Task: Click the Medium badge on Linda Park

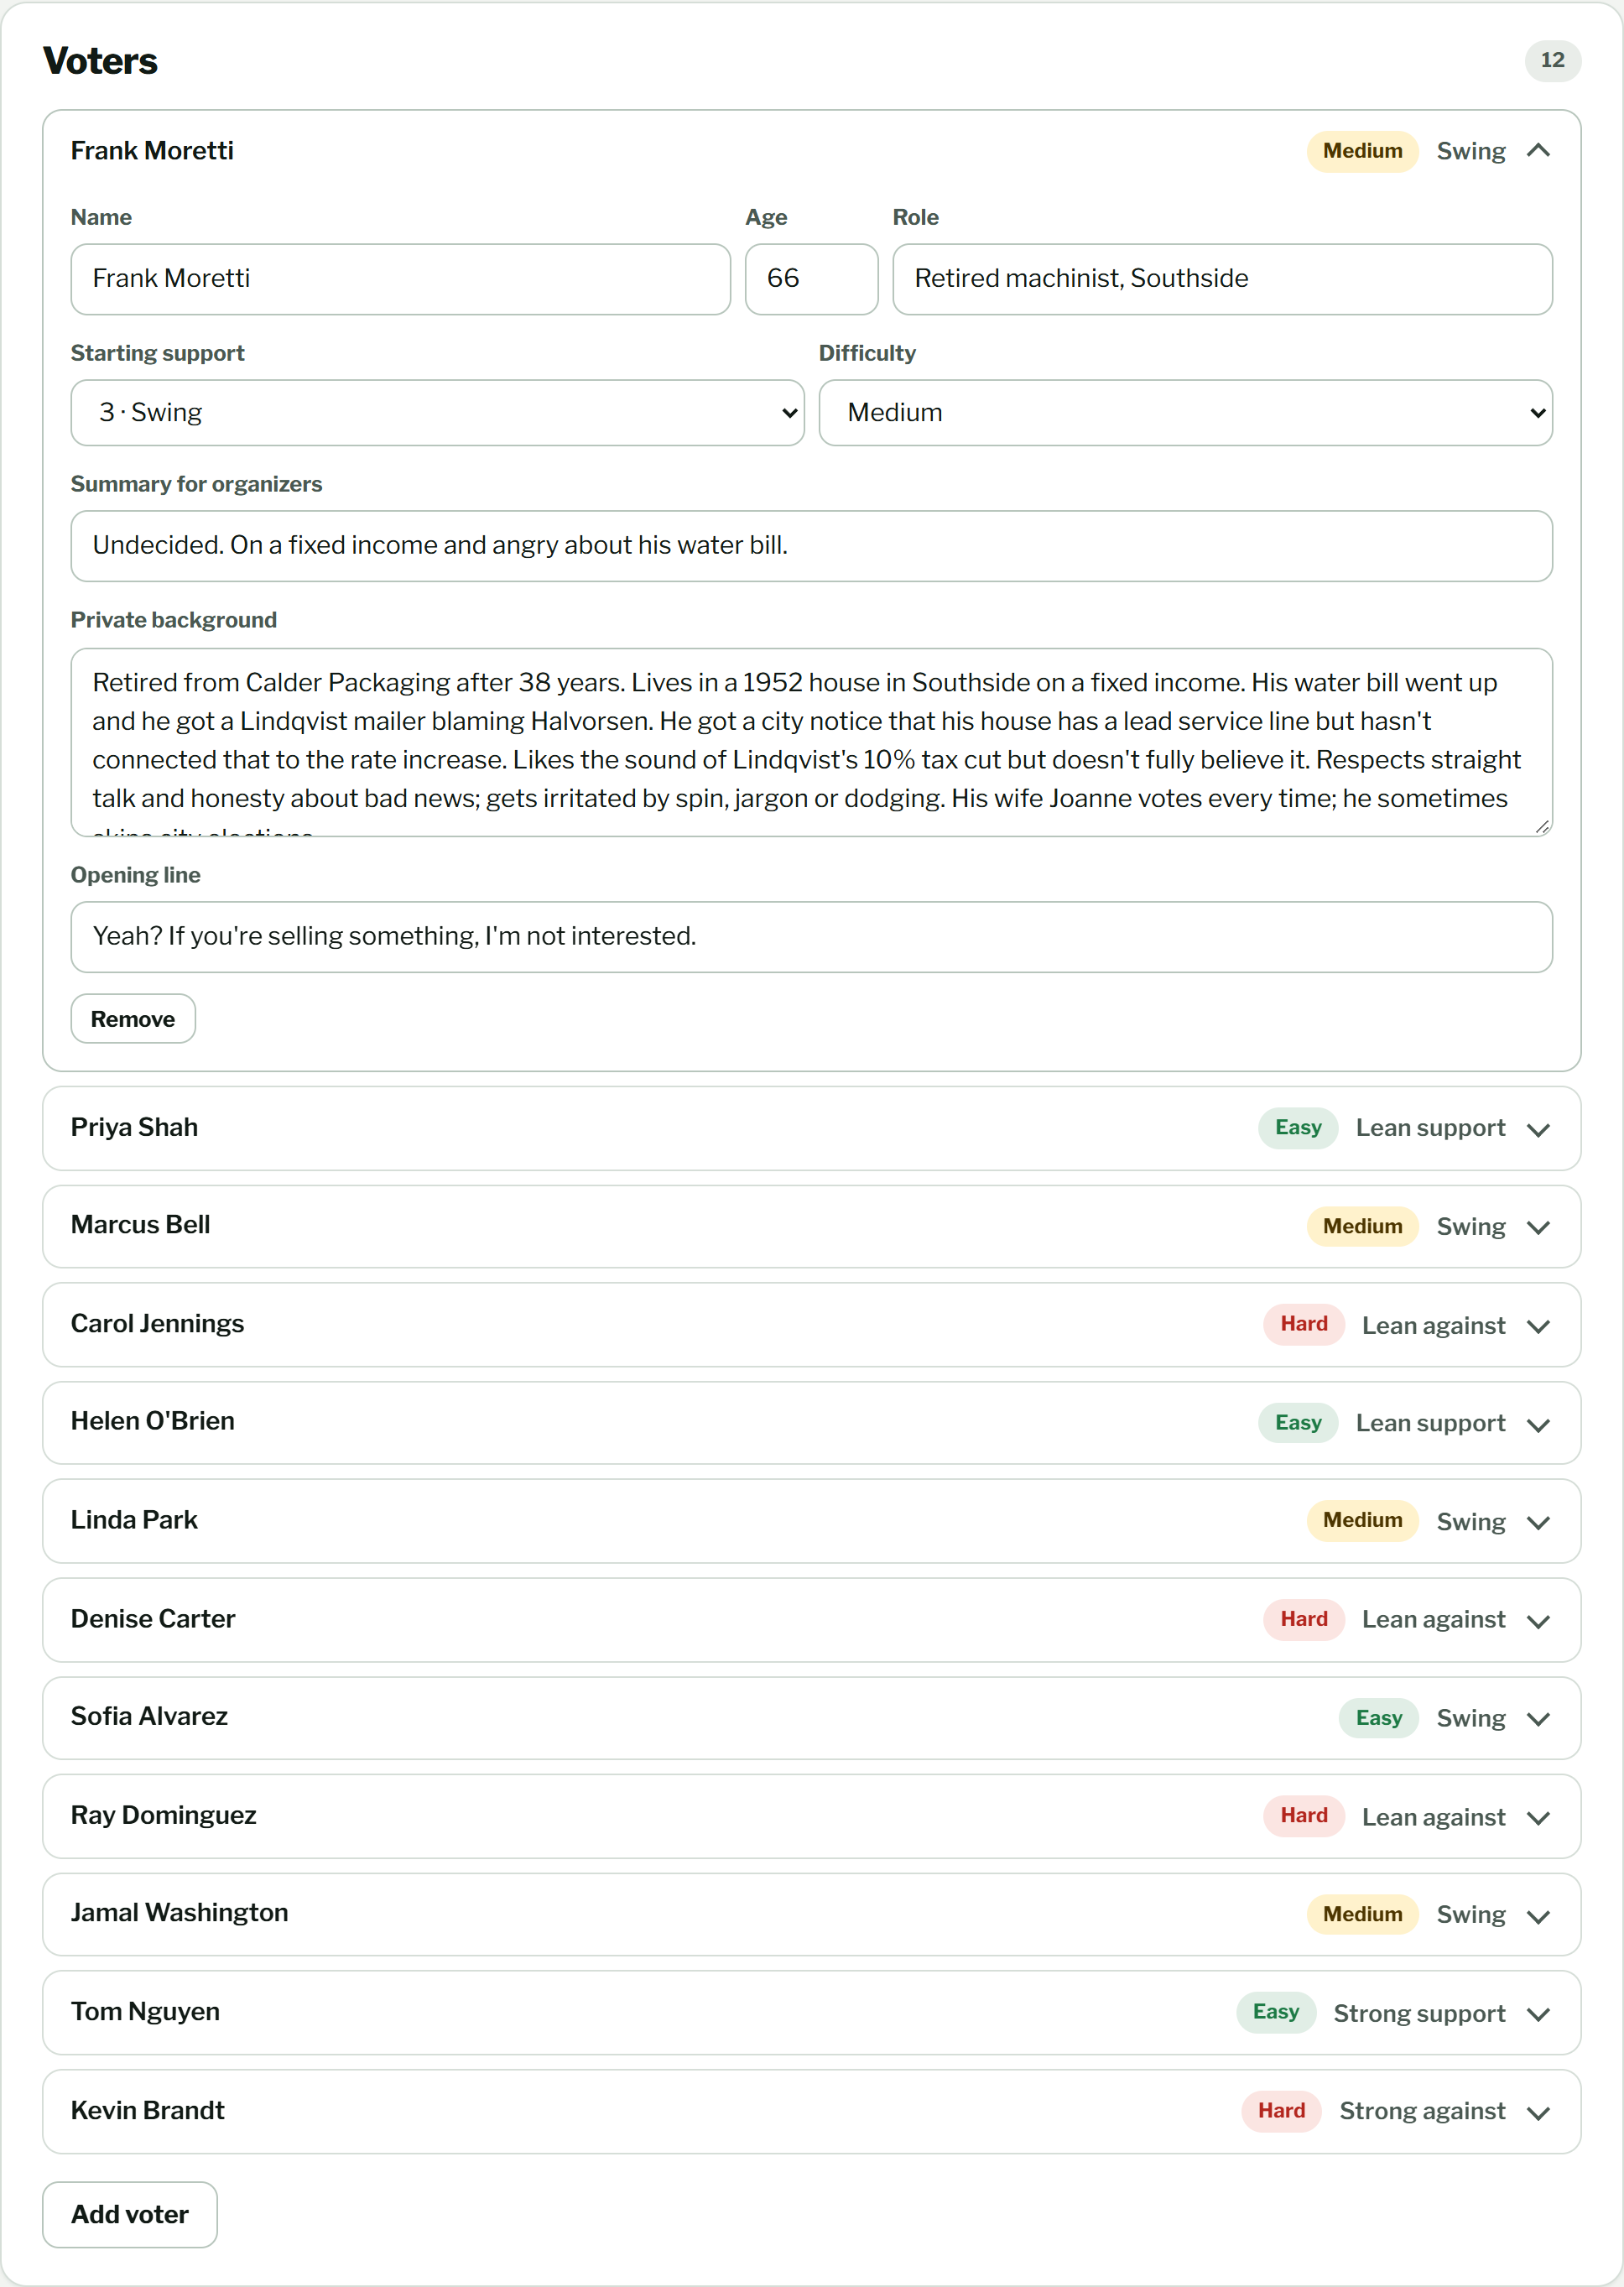Action: point(1362,1520)
